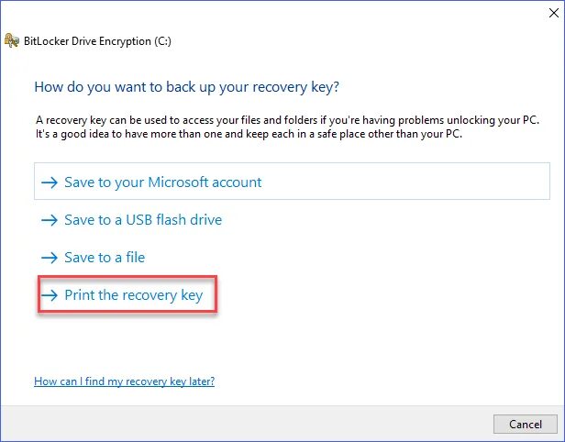The image size is (565, 442).
Task: Click the BitLocker key-and-lock title icon
Action: [x=13, y=40]
